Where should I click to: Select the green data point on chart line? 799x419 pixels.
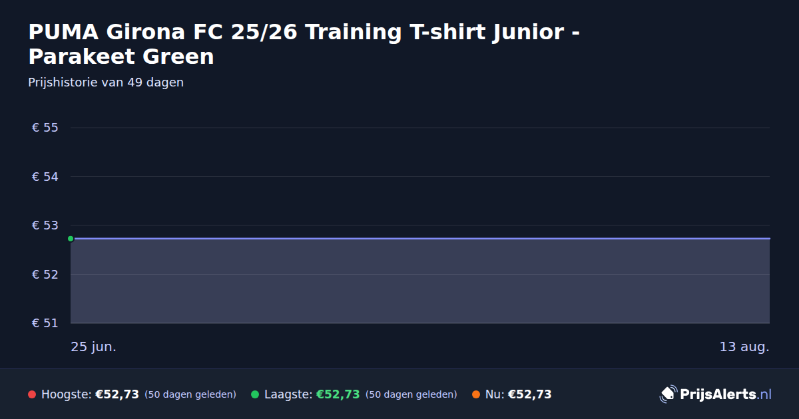tap(71, 239)
